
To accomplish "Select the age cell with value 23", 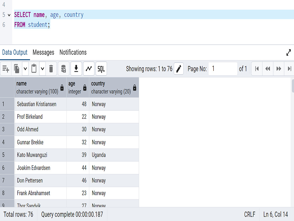I will point(78,193).
